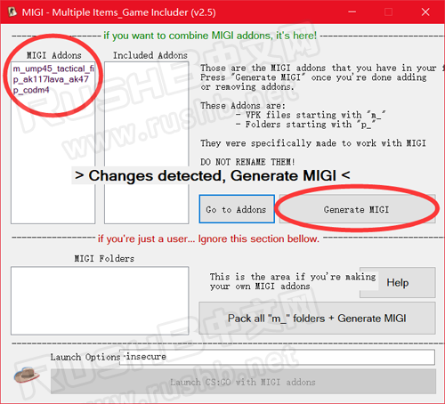Image resolution: width=445 pixels, height=404 pixels.
Task: Select m_ump45_tactical addon in MIGI Addons list
Action: (53, 69)
